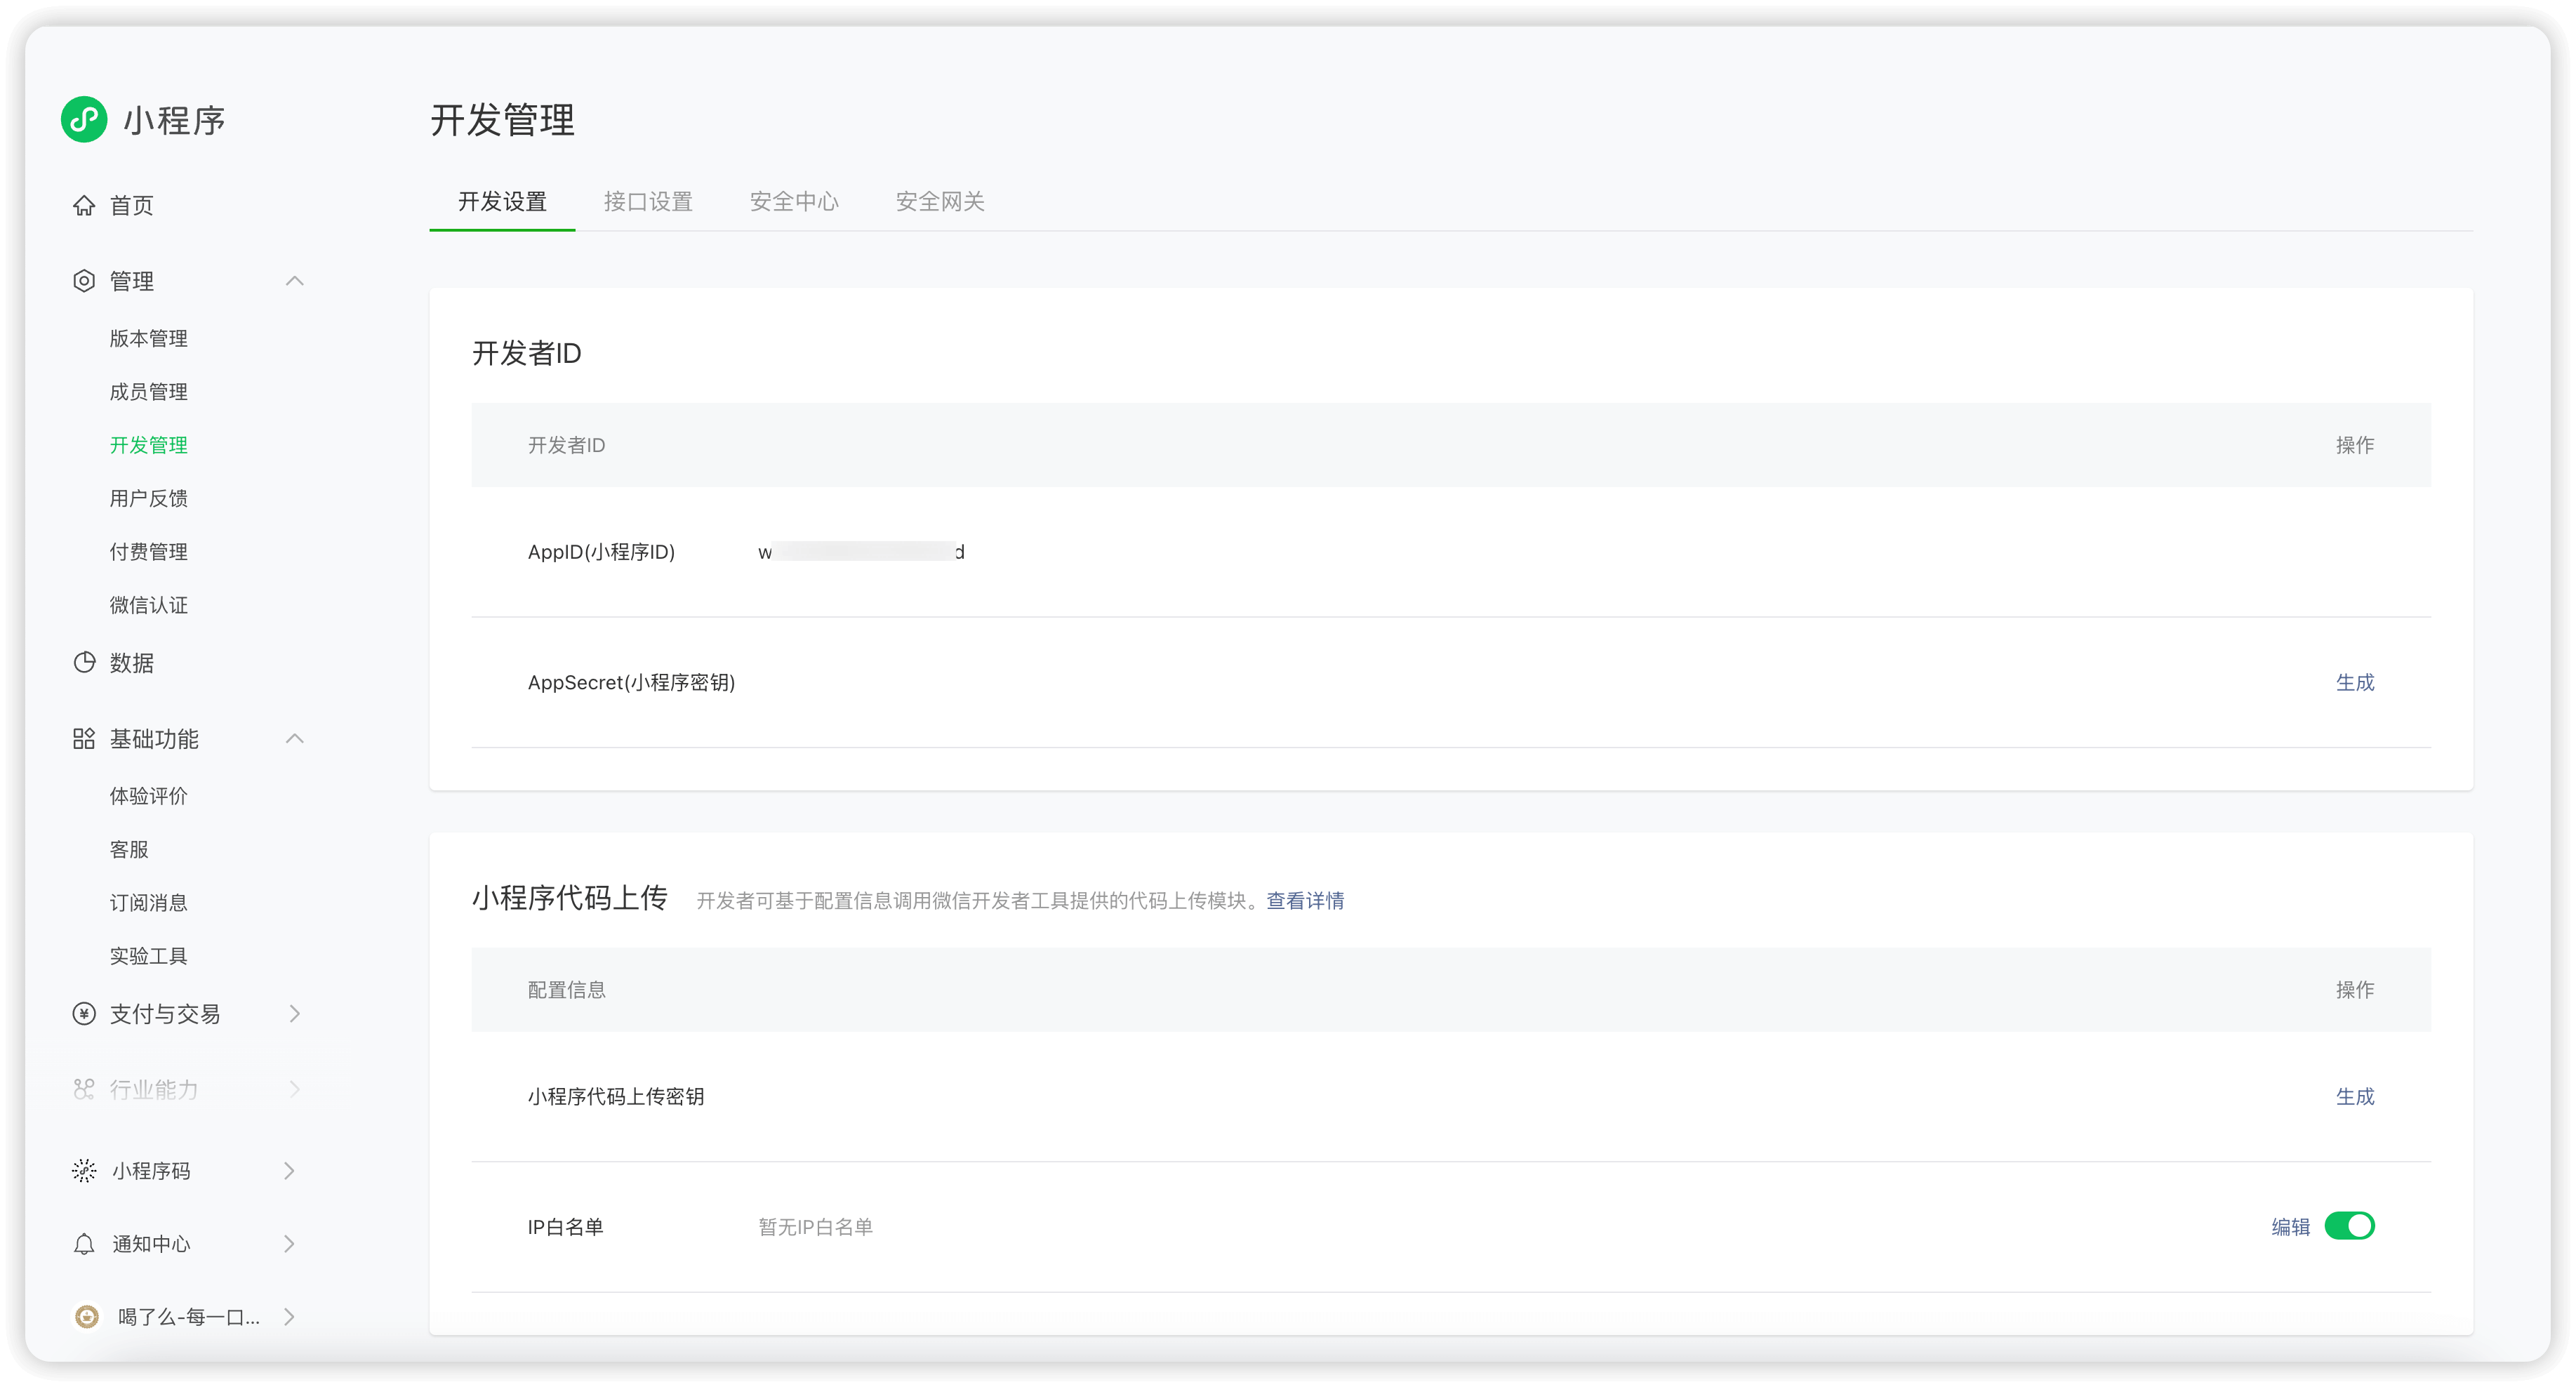The height and width of the screenshot is (1387, 2576).
Task: Open the 通知中心 bell icon
Action: pyautogui.click(x=84, y=1244)
